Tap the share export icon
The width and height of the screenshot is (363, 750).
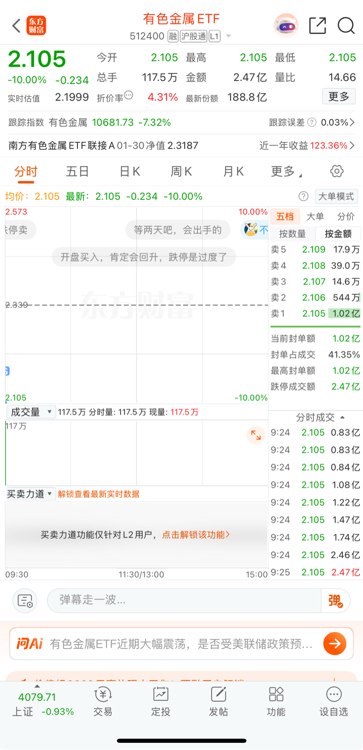(317, 26)
